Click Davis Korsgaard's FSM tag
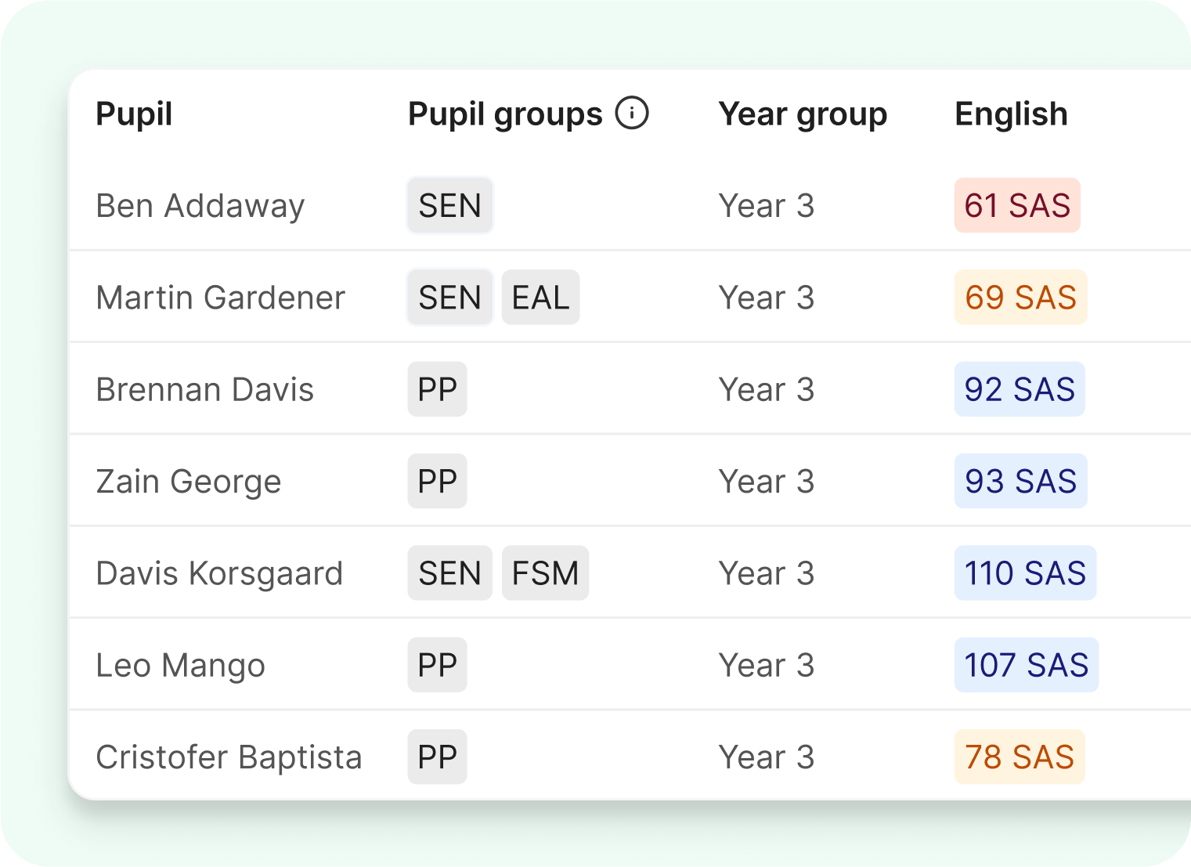Screen dimensions: 1191x867 tap(545, 573)
